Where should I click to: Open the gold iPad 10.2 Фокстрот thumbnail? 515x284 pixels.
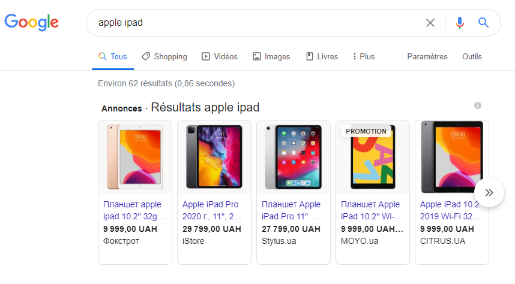tap(135, 156)
